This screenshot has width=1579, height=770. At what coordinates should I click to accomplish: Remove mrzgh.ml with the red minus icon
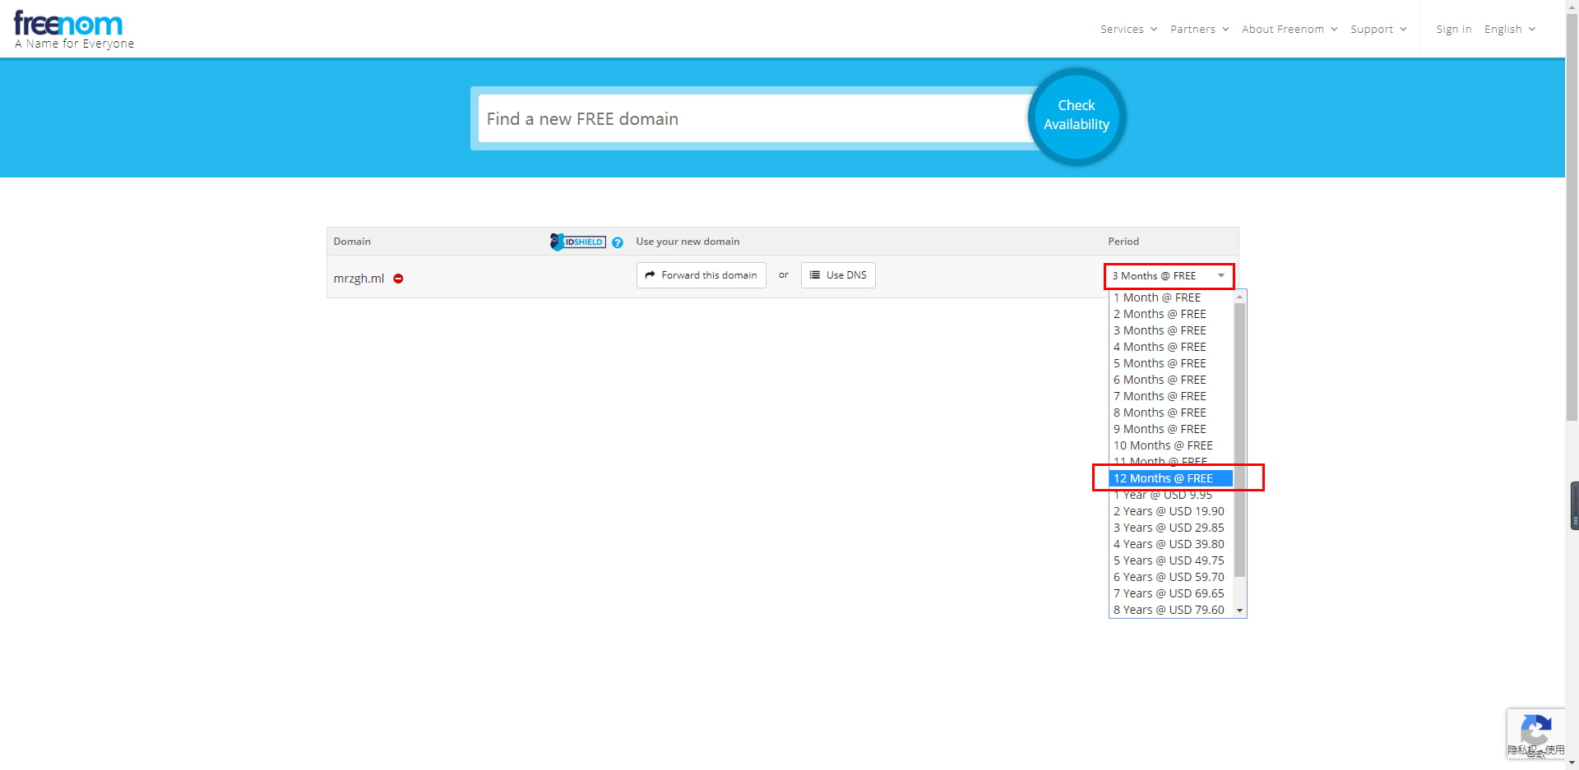click(398, 279)
